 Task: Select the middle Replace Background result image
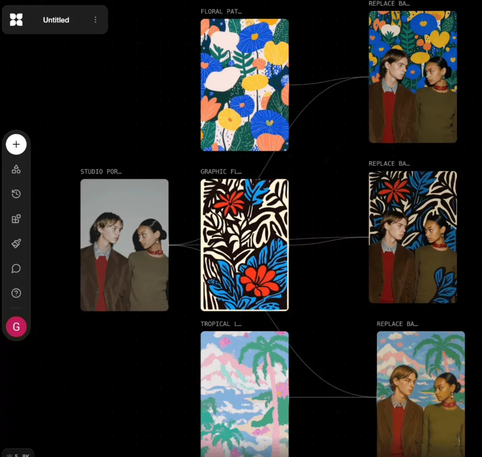click(x=412, y=237)
